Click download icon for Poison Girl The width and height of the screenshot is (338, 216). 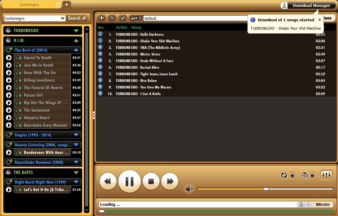click(19, 95)
